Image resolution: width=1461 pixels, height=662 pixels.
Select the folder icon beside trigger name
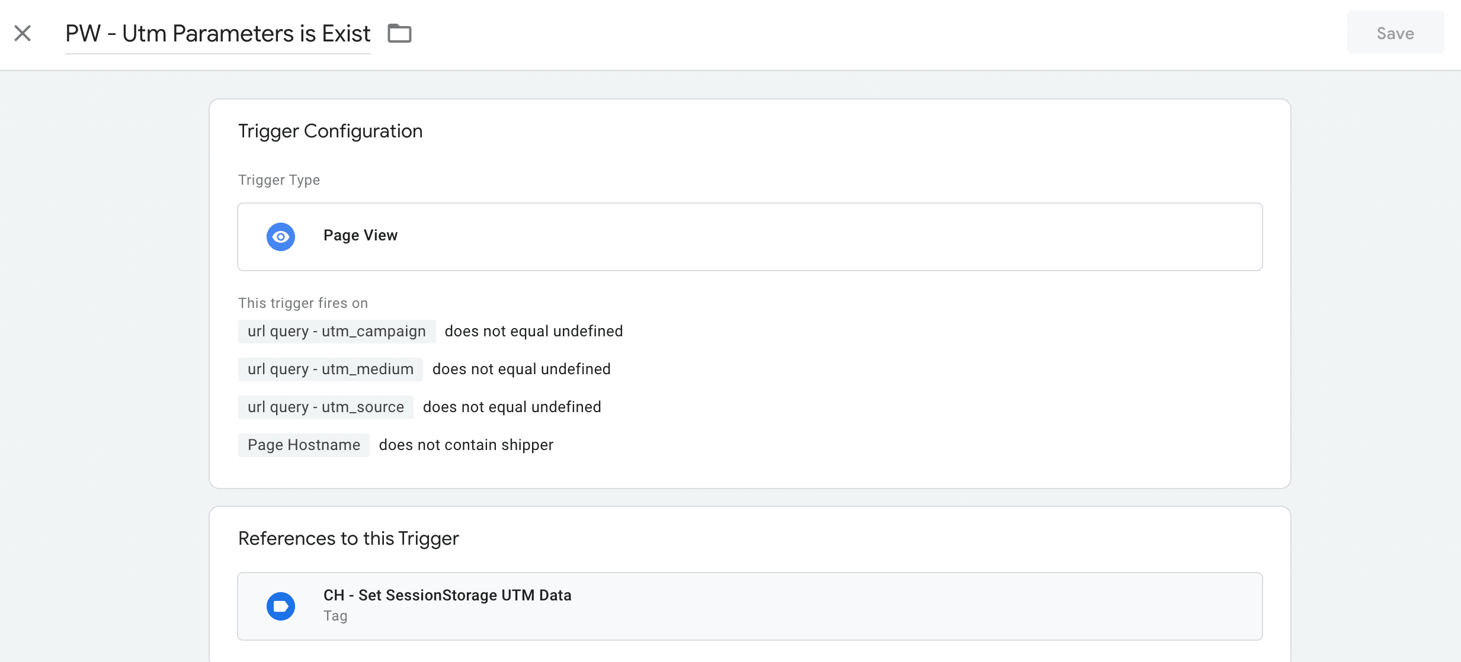pyautogui.click(x=399, y=33)
